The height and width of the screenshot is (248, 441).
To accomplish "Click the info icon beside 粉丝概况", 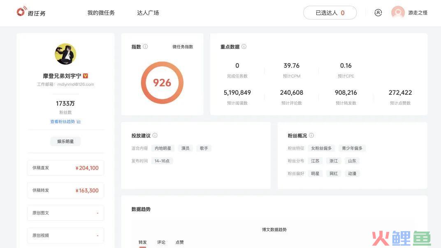I will [x=311, y=135].
